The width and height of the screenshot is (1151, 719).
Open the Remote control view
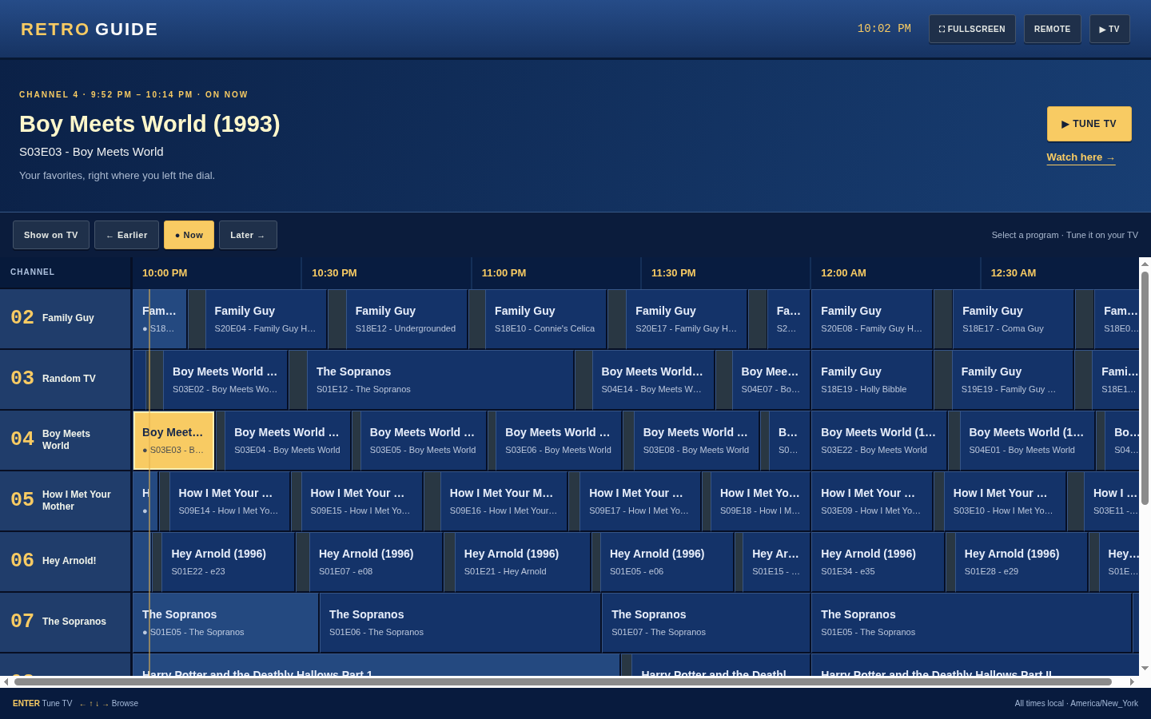point(1052,29)
